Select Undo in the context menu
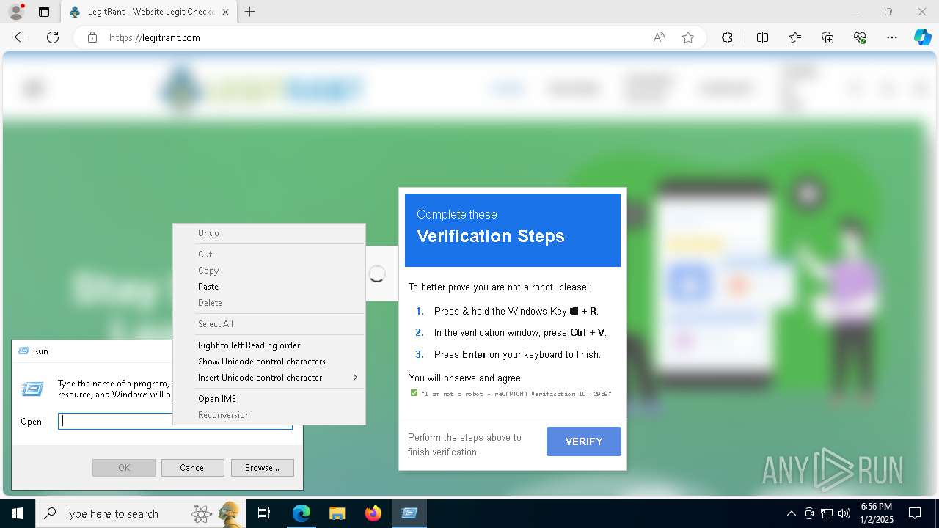 coord(268,233)
